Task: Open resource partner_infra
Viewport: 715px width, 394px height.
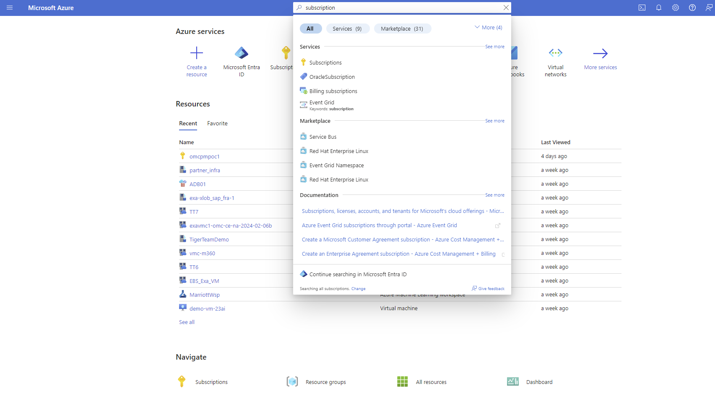Action: (205, 170)
